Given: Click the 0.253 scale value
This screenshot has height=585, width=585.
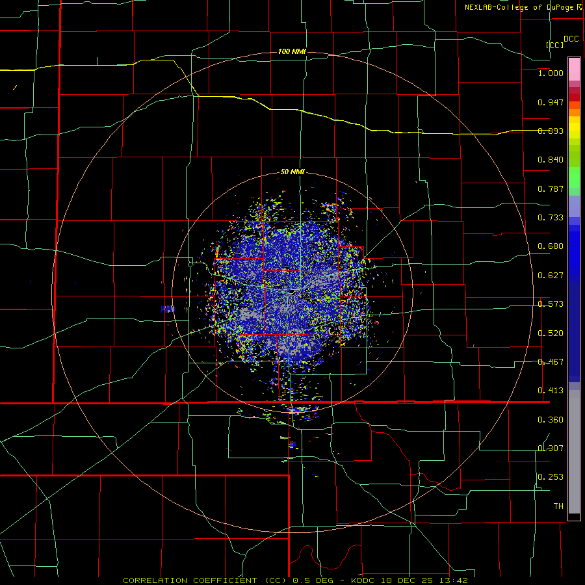Looking at the screenshot, I should coord(551,477).
